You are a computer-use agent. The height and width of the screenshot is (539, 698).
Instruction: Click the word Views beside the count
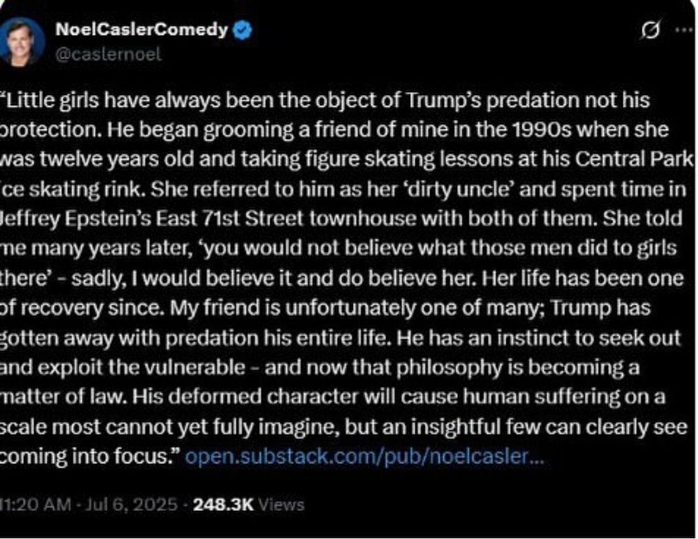(x=281, y=504)
